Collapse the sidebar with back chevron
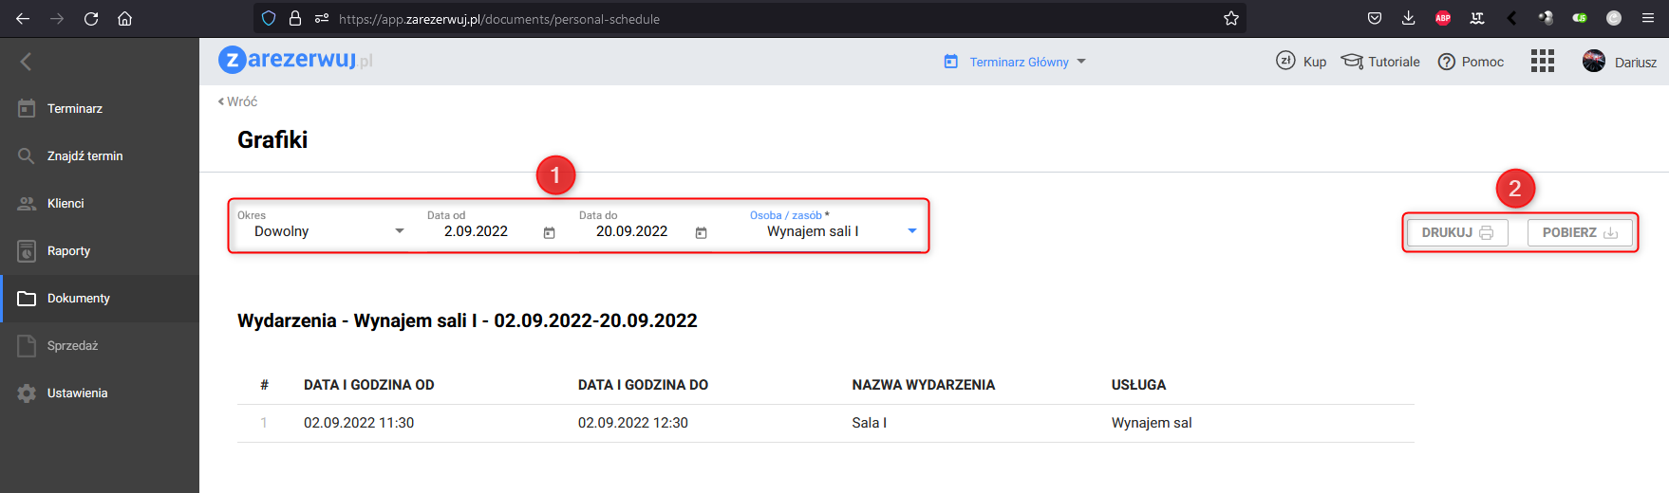Viewport: 1669px width, 493px height. coord(26,62)
